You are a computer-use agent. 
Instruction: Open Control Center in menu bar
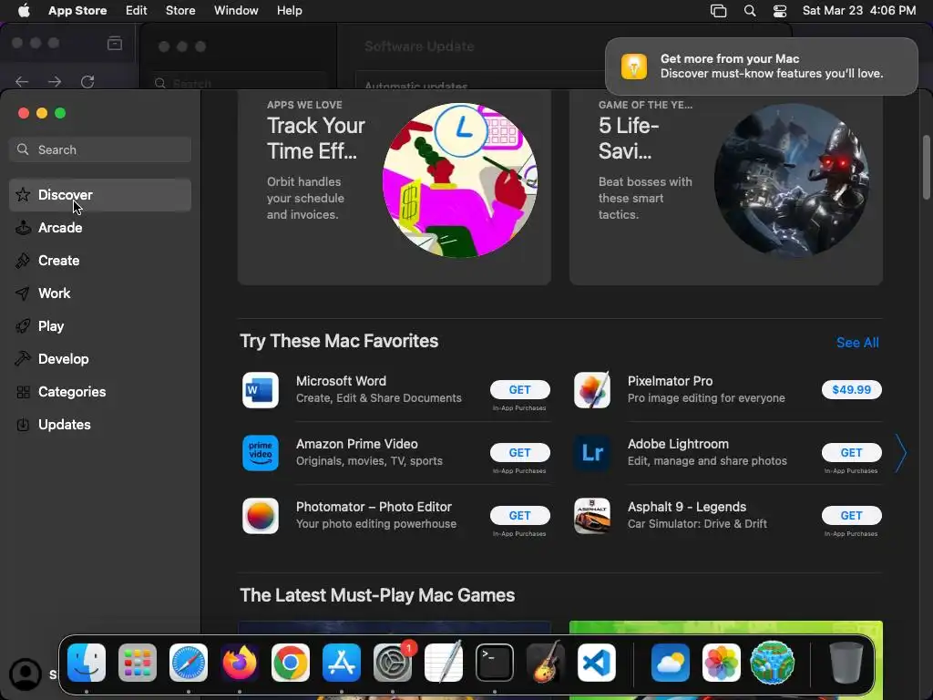[x=780, y=11]
